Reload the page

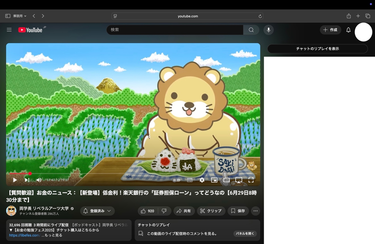(260, 16)
